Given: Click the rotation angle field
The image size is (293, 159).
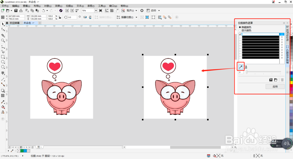Looking at the screenshot, I should 72,17.
